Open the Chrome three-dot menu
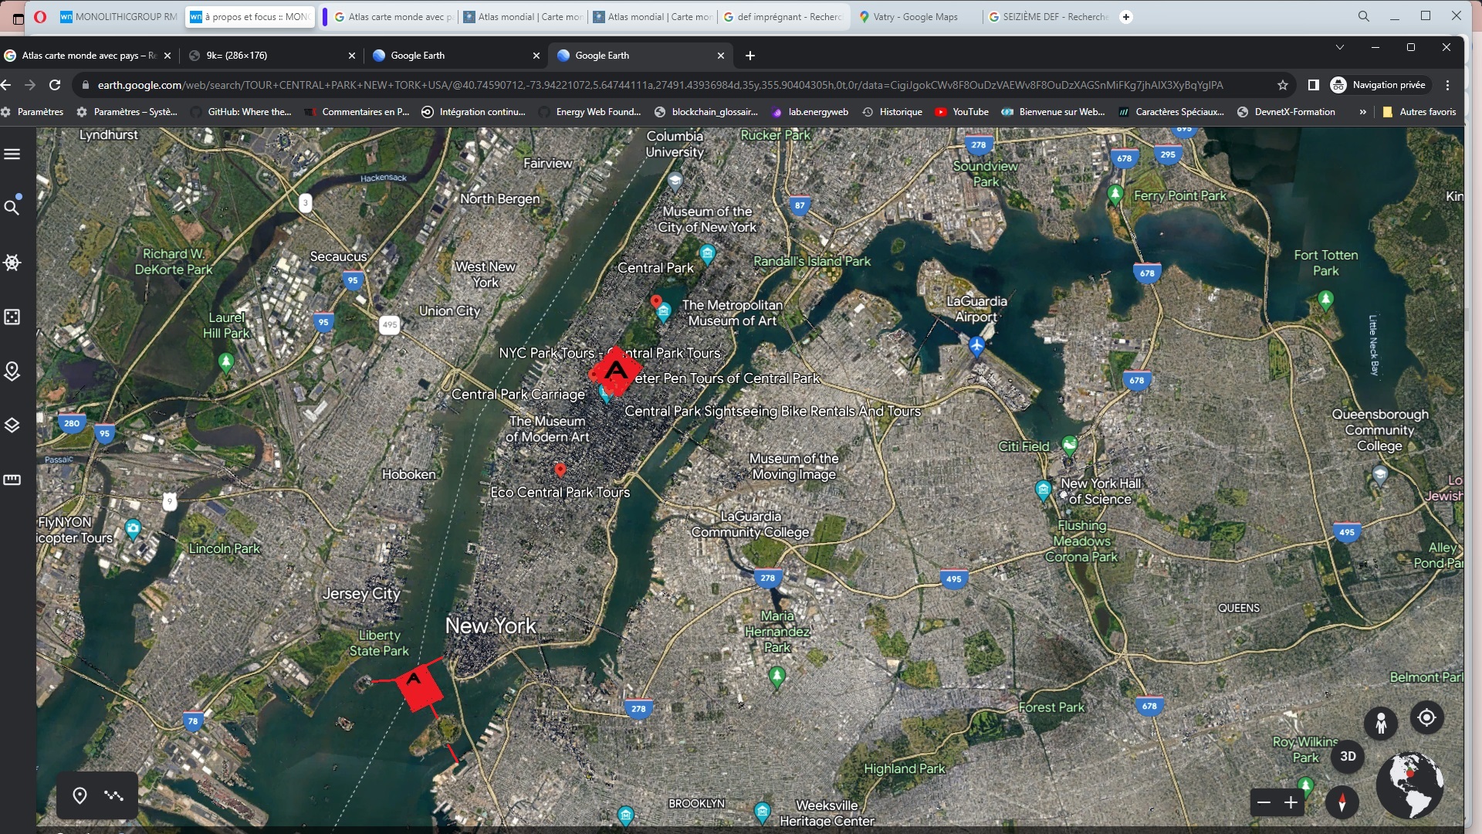The height and width of the screenshot is (834, 1482). (x=1448, y=85)
